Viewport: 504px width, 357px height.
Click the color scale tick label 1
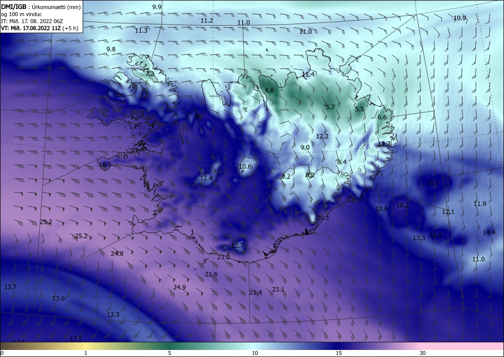click(x=86, y=353)
